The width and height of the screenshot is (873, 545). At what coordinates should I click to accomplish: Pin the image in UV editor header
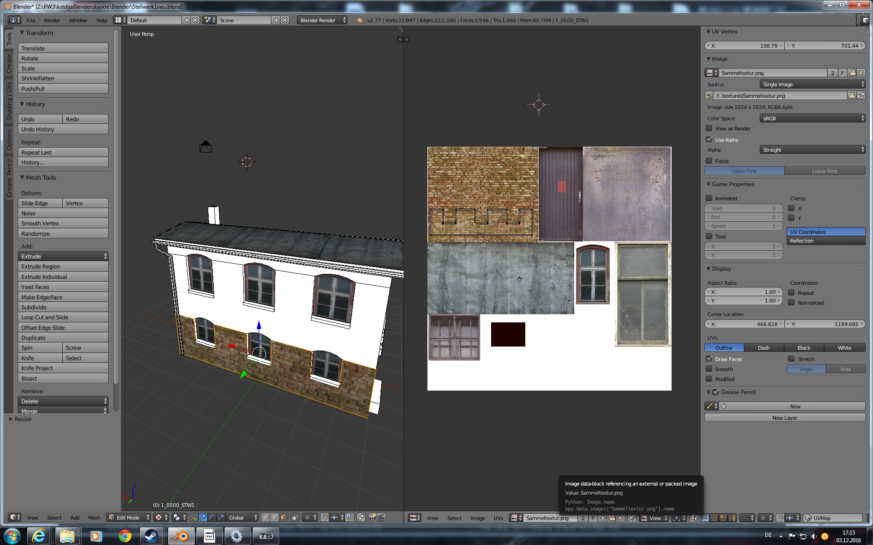coord(632,518)
